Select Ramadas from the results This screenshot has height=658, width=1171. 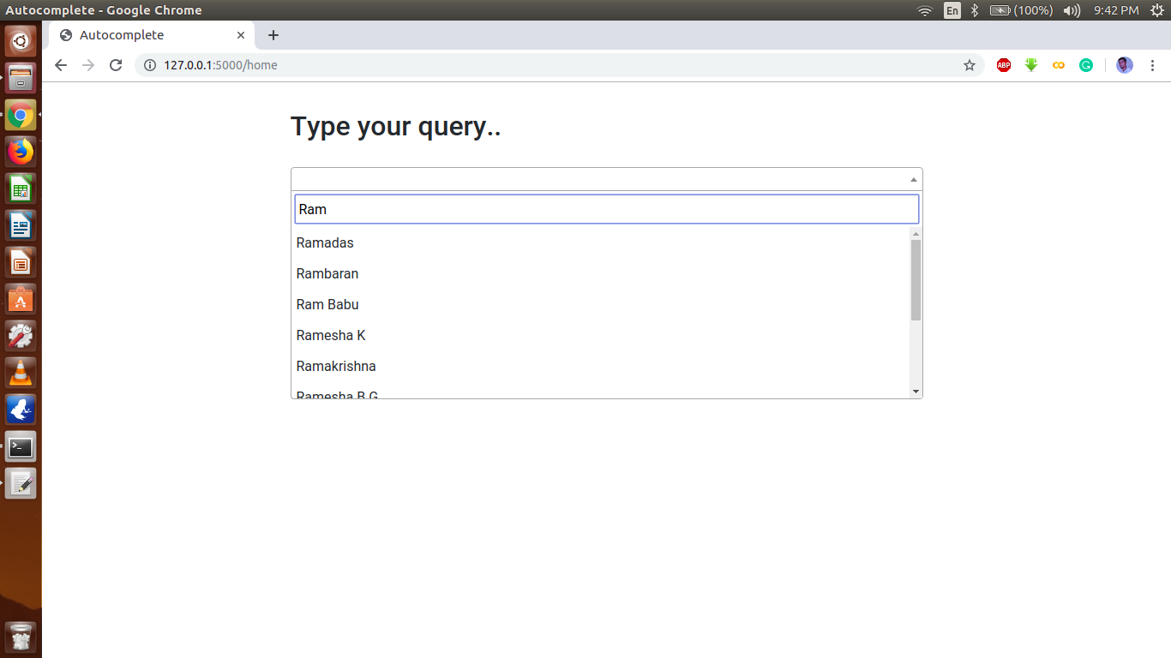pos(600,242)
